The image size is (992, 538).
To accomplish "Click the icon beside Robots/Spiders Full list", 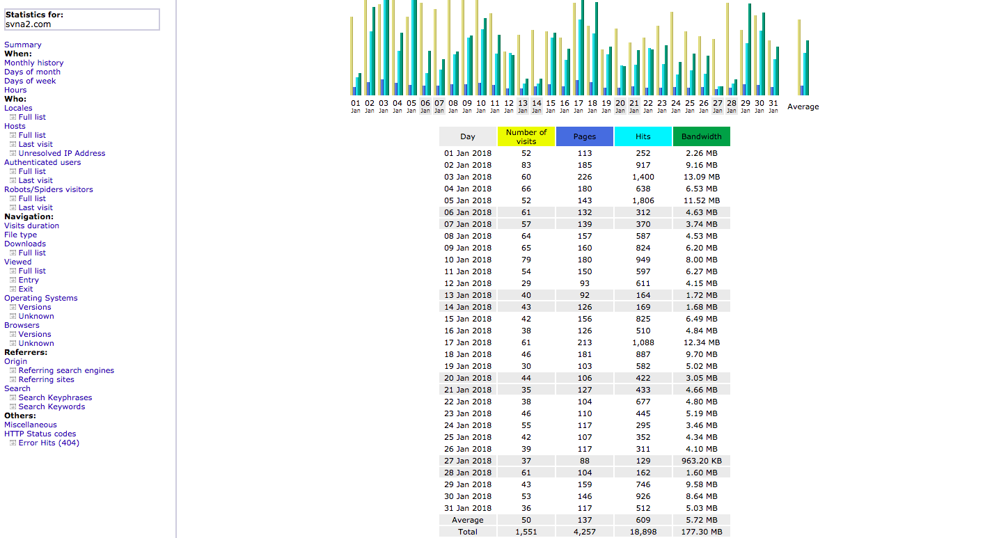I will pyautogui.click(x=13, y=198).
